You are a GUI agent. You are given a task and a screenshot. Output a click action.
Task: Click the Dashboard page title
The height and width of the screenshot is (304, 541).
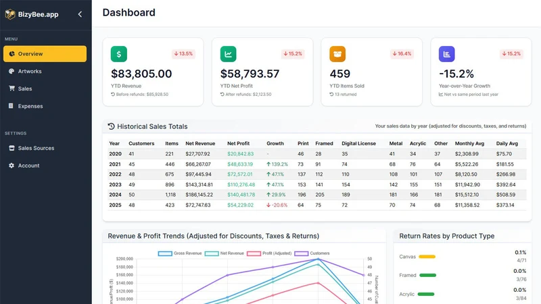(x=128, y=12)
